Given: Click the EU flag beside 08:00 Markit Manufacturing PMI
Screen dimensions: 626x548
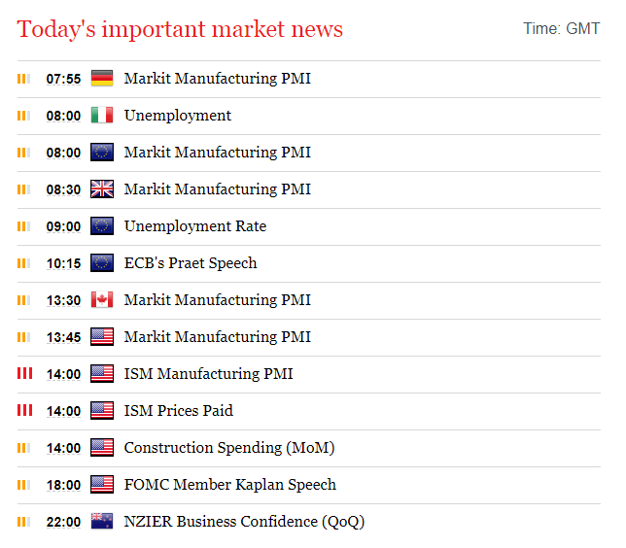Looking at the screenshot, I should 102,153.
